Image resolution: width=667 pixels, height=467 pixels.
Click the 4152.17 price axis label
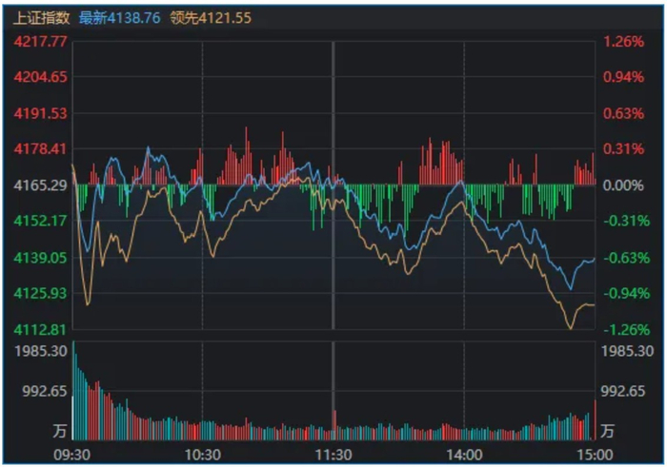click(40, 221)
